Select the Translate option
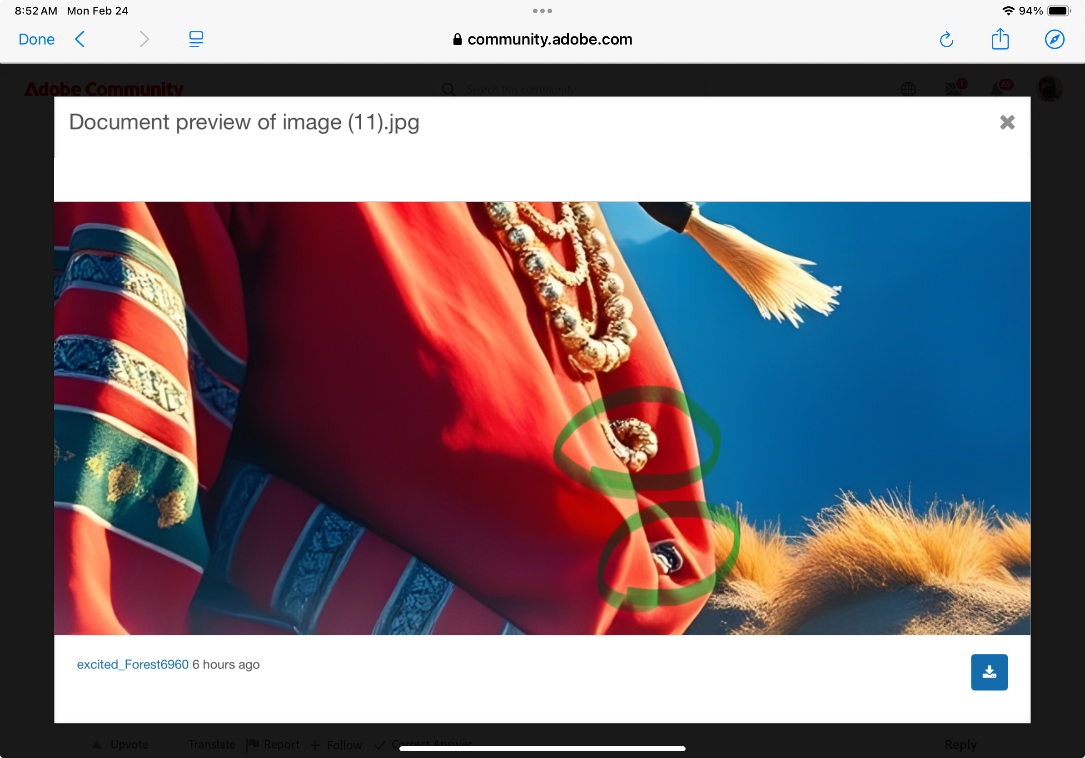The image size is (1085, 758). pyautogui.click(x=212, y=743)
